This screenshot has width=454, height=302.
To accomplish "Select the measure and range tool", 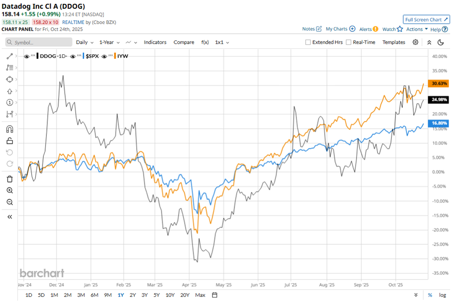I will point(10,114).
